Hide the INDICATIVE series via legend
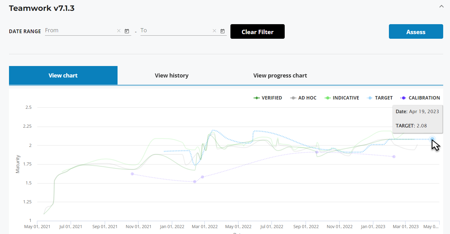The height and width of the screenshot is (234, 450). (342, 98)
